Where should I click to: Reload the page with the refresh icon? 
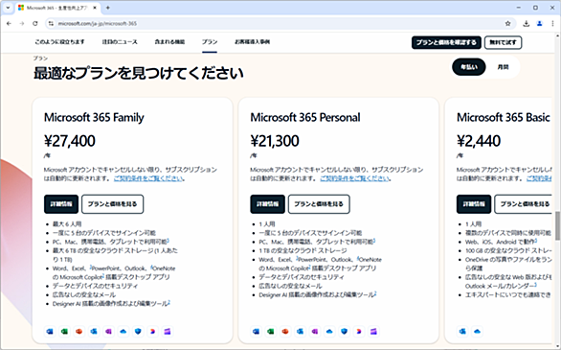35,24
